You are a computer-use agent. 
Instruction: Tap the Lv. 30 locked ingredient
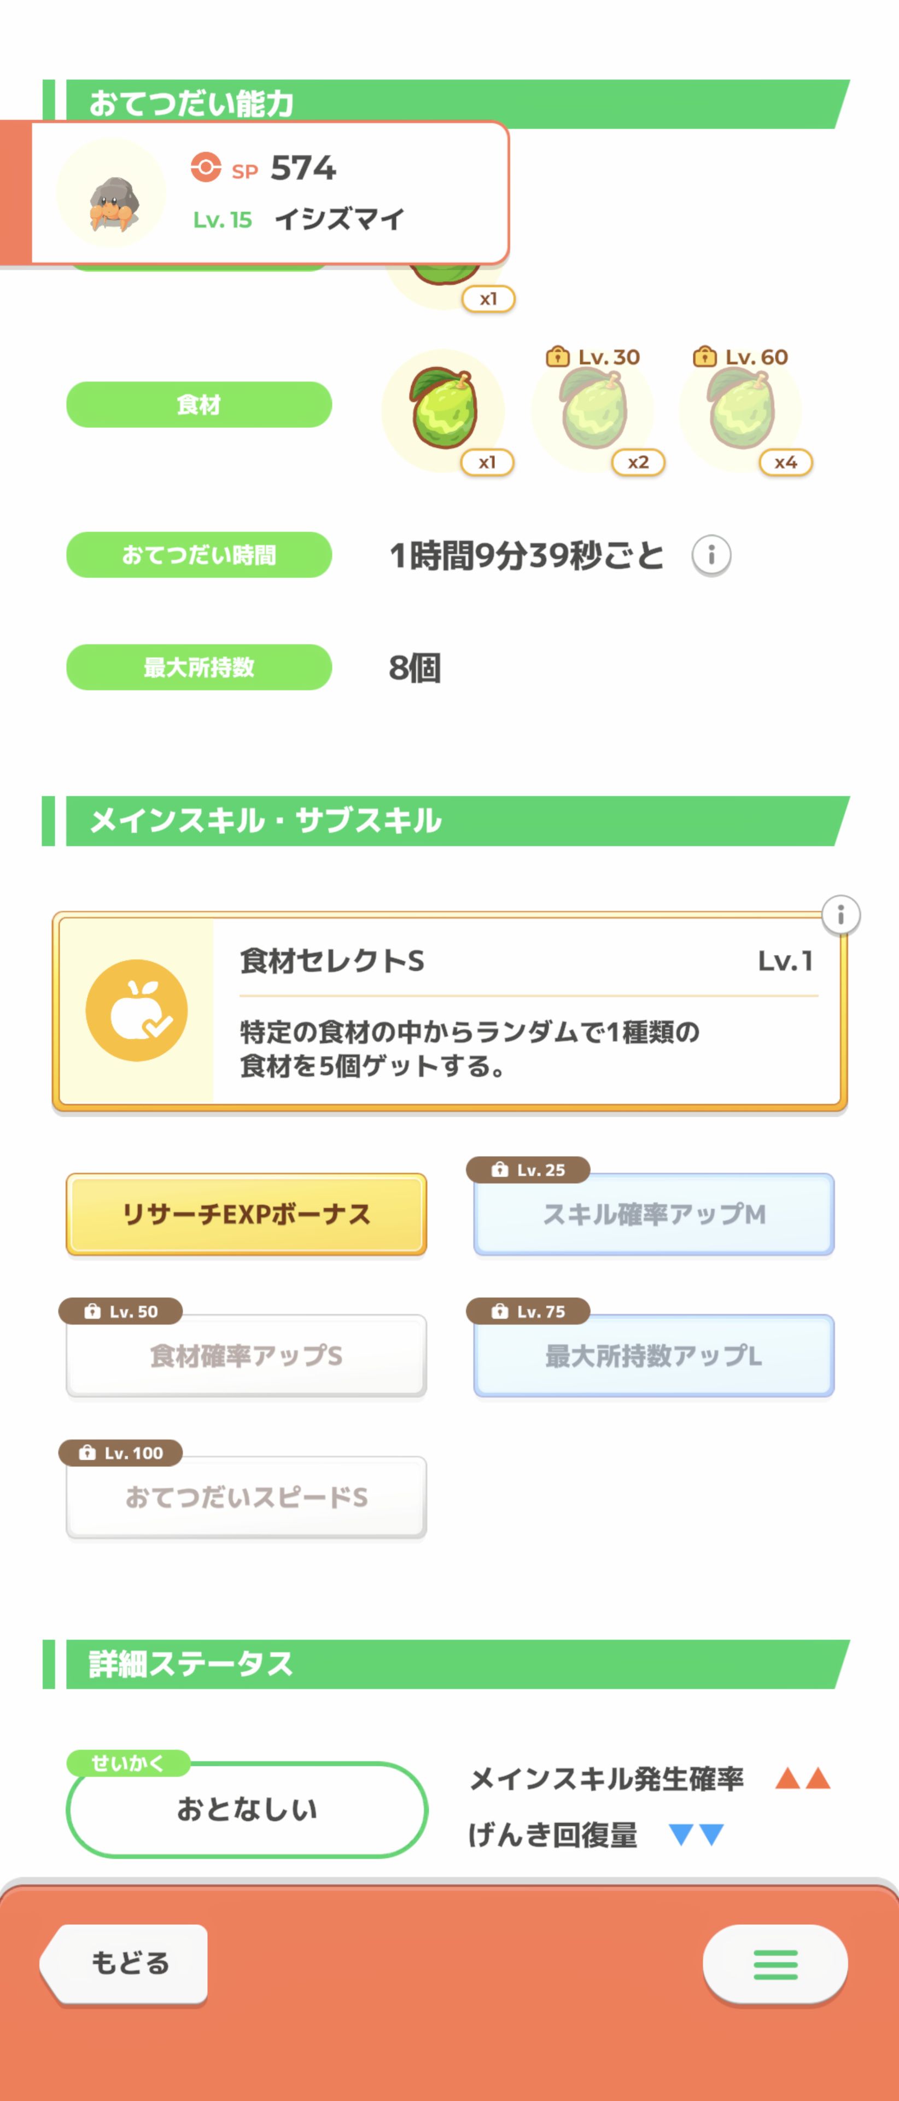pos(593,409)
